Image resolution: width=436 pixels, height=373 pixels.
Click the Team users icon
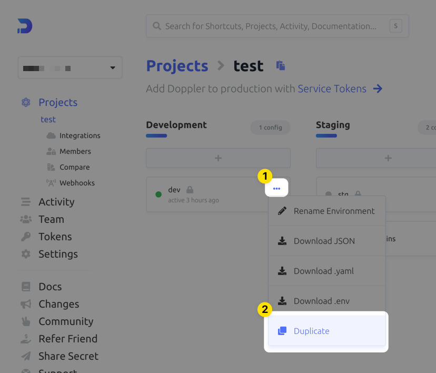click(x=26, y=220)
